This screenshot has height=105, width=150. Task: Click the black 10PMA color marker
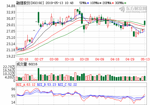100,3
